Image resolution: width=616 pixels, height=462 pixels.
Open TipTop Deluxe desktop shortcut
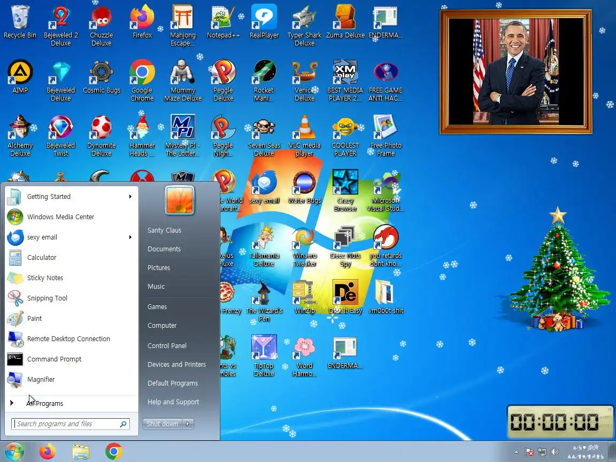(x=264, y=356)
